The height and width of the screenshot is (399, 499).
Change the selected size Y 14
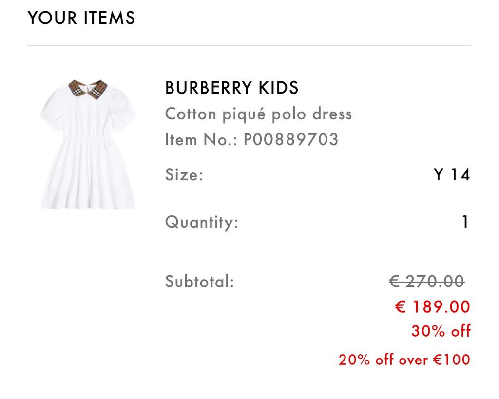[x=452, y=174]
